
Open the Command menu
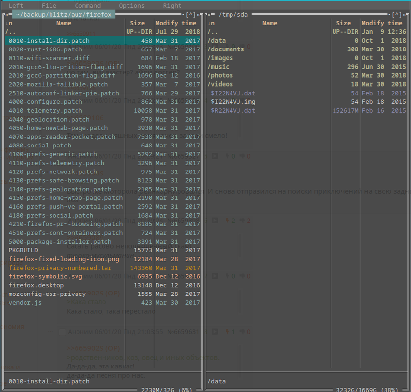[x=88, y=5]
